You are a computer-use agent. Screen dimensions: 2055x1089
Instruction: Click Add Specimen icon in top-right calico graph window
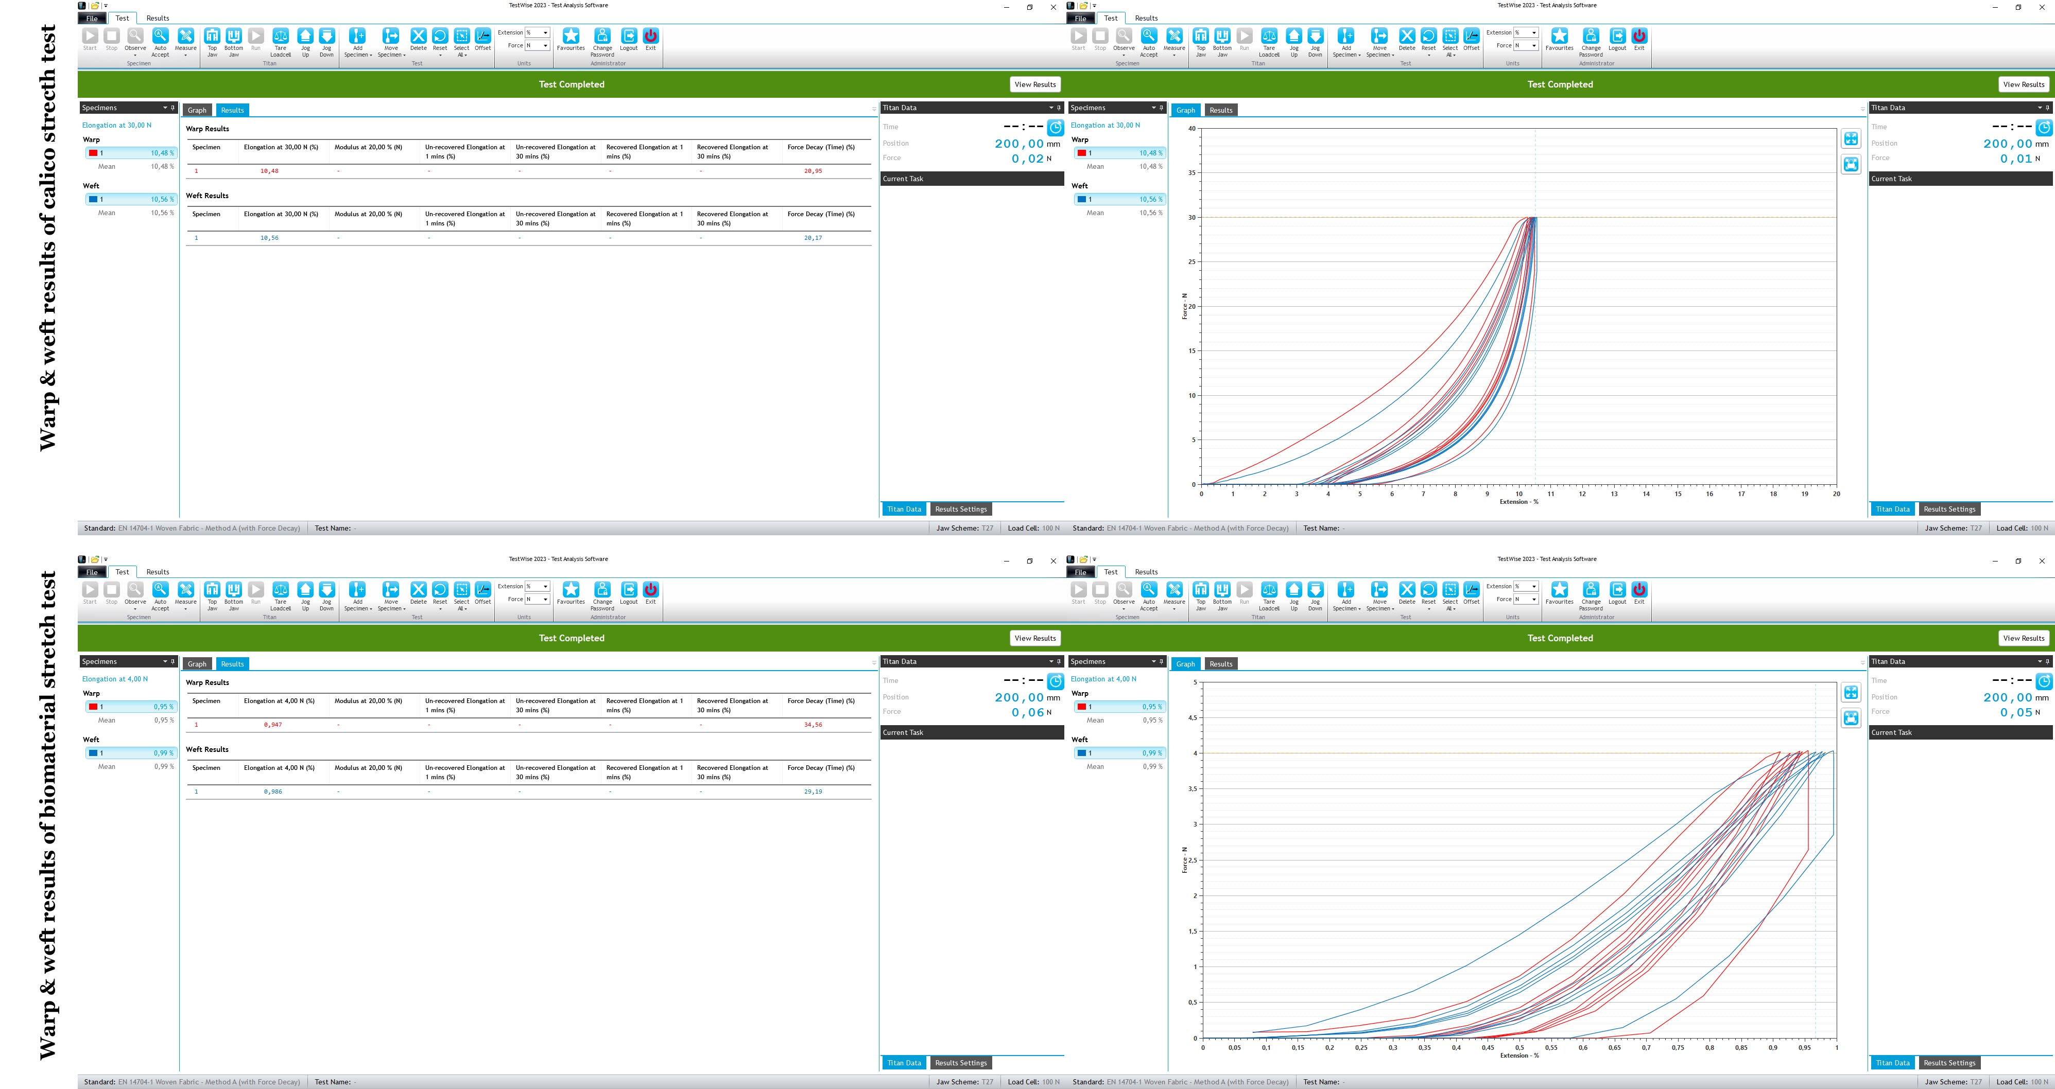(1346, 36)
